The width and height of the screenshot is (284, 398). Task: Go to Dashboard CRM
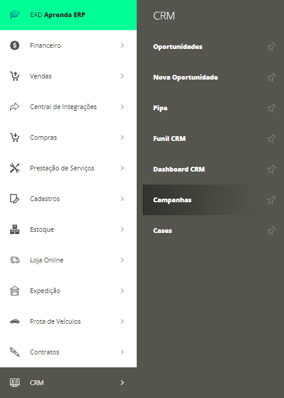coord(179,169)
